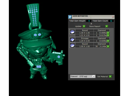The width and height of the screenshot is (129, 96).
Task: Click the Gem Reporter title bar icon
Action: [70, 17]
